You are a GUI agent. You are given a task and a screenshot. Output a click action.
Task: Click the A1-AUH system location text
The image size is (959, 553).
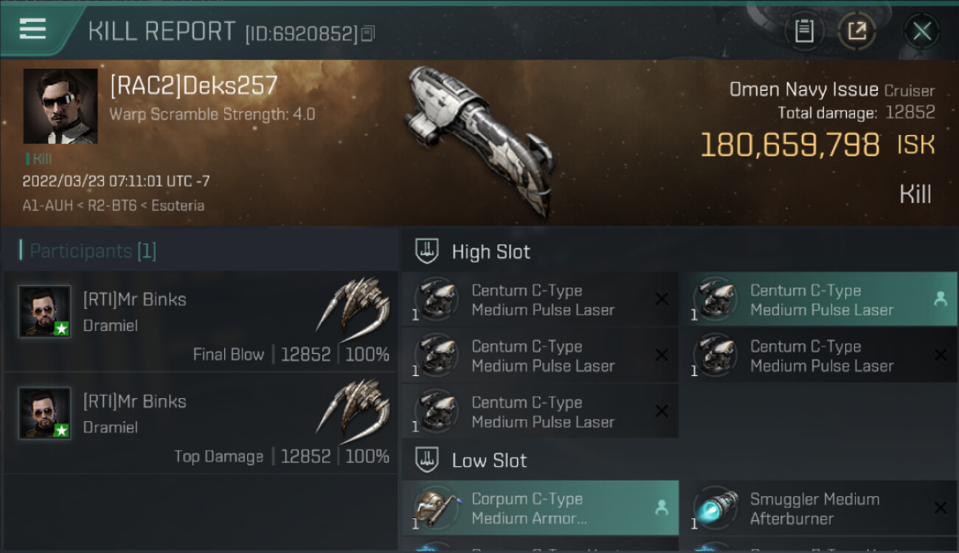click(x=48, y=206)
